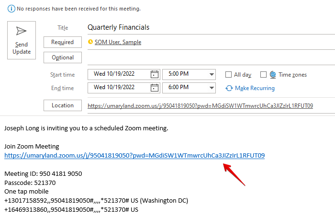Image resolution: width=335 pixels, height=218 pixels.
Task: Click the Location field Zoom URL
Action: [x=200, y=105]
